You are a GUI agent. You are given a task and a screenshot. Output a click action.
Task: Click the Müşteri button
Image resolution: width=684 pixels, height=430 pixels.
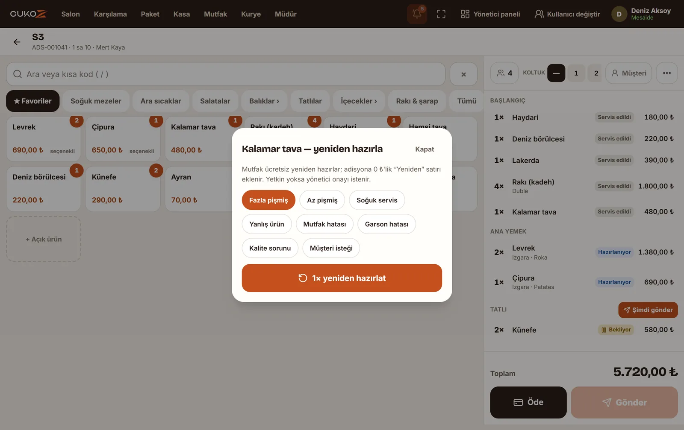[629, 73]
